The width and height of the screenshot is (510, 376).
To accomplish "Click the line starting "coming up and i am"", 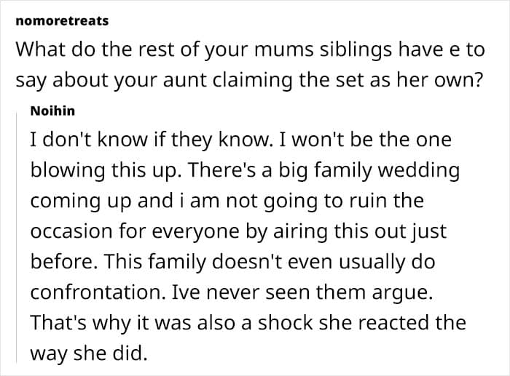I will 226,200.
